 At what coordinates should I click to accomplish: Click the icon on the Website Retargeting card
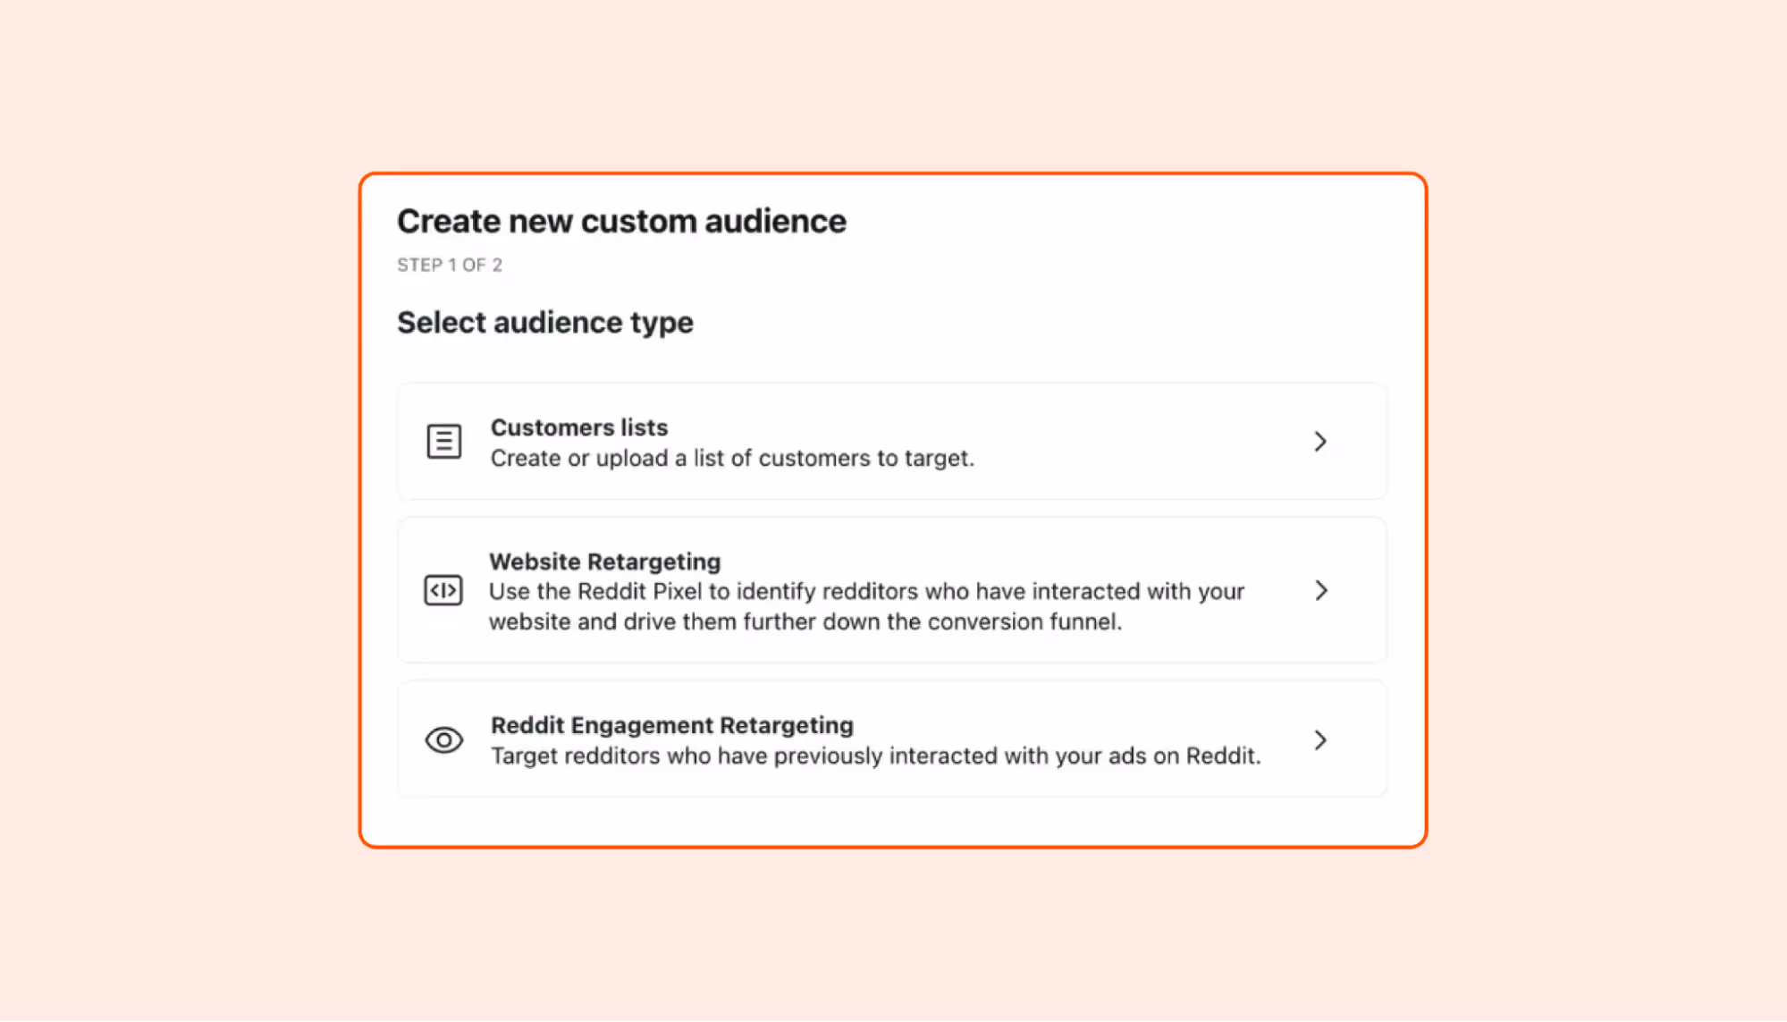443,591
